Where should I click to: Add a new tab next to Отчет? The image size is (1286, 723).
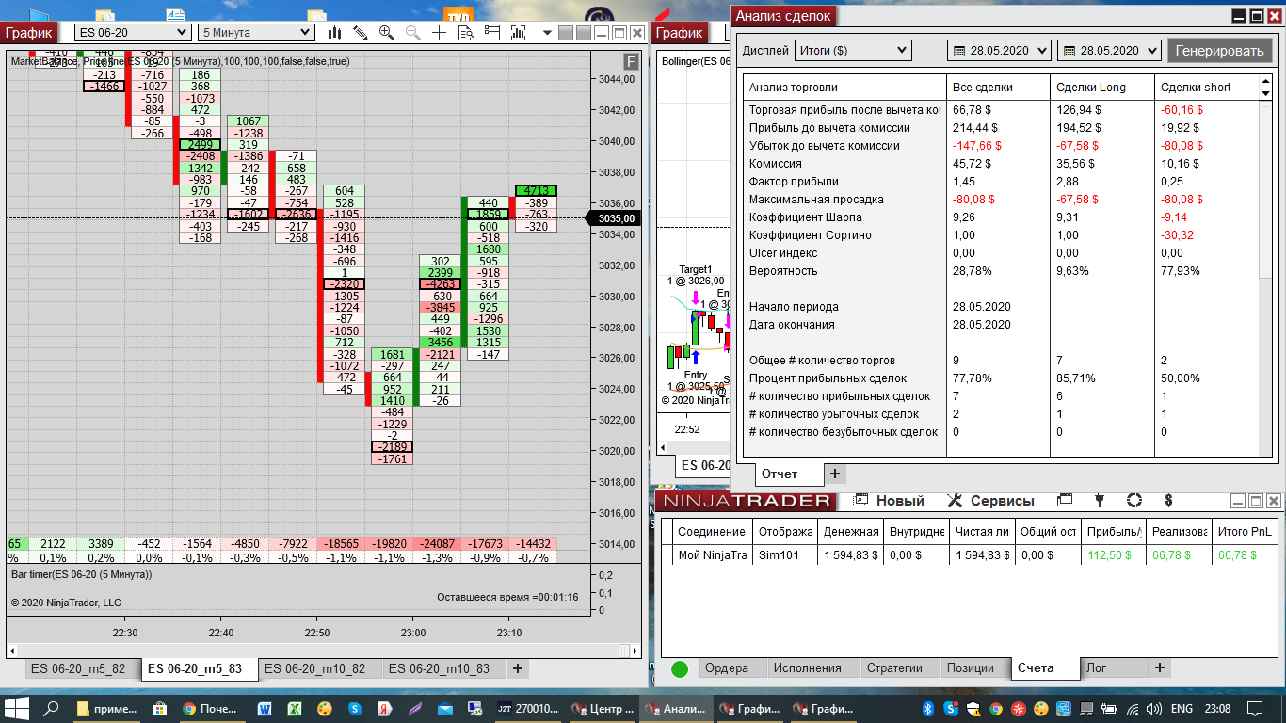834,474
